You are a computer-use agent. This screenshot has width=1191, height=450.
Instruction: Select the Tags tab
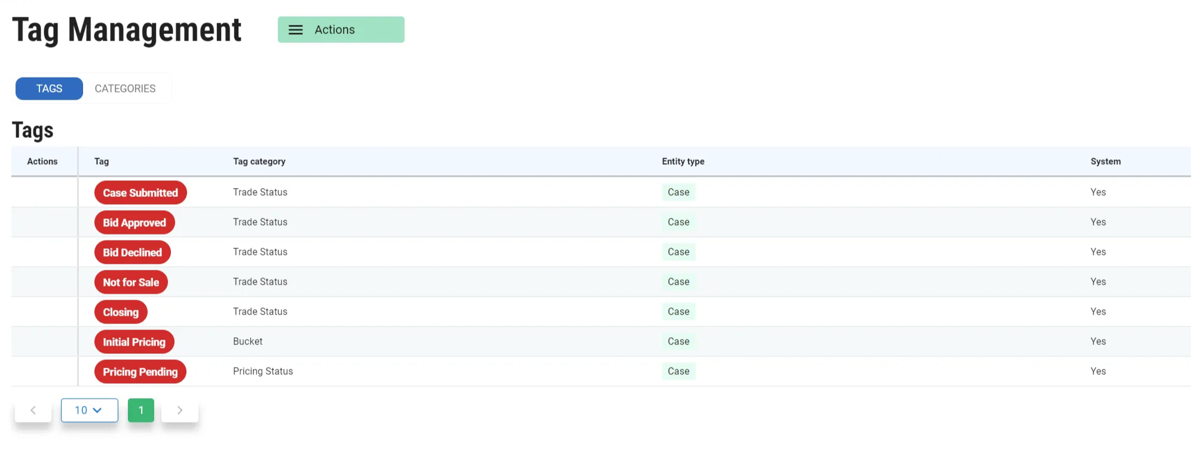(49, 88)
